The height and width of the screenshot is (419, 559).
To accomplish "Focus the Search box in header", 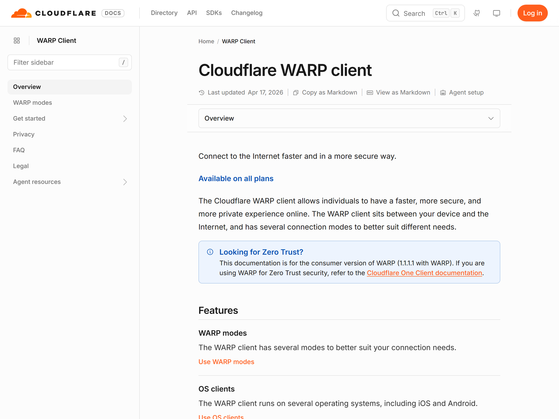I will 425,13.
